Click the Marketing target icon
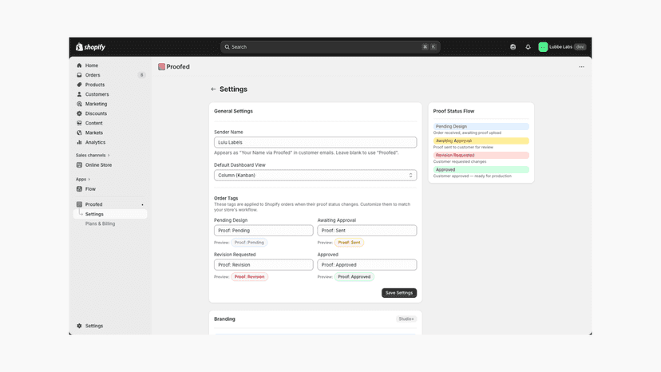Viewport: 661px width, 372px height. (x=79, y=104)
